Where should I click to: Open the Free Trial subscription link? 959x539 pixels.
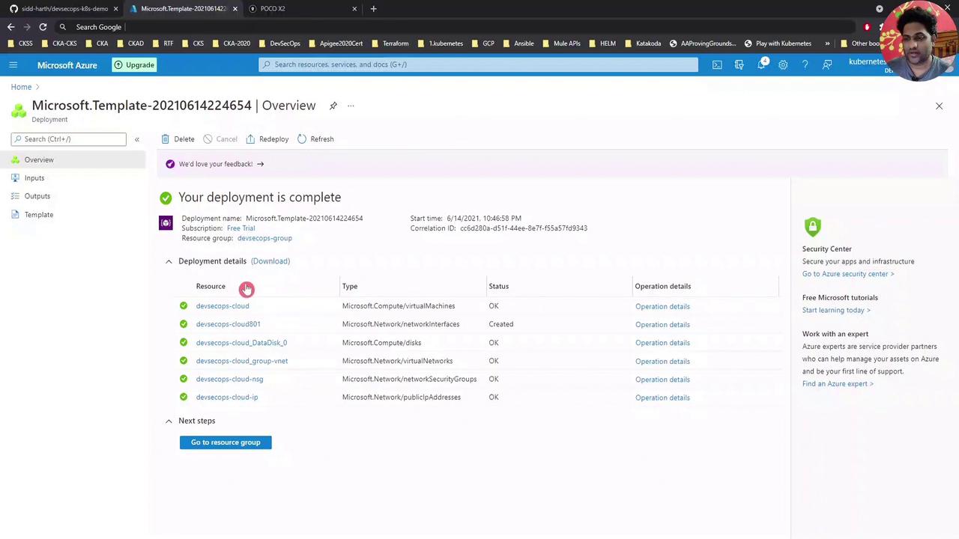coord(240,228)
